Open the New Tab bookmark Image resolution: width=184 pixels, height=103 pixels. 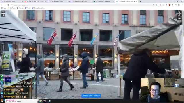20,8
